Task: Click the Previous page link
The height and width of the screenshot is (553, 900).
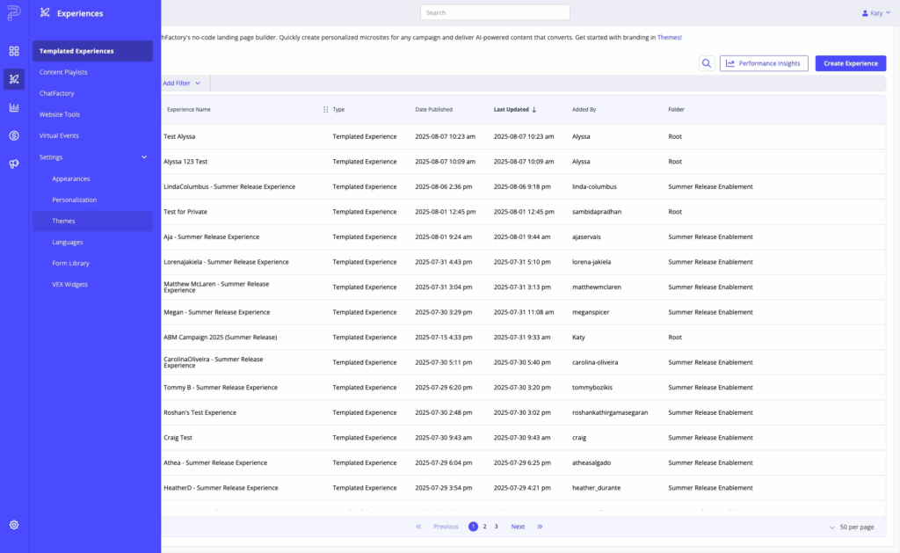Action: (446, 527)
